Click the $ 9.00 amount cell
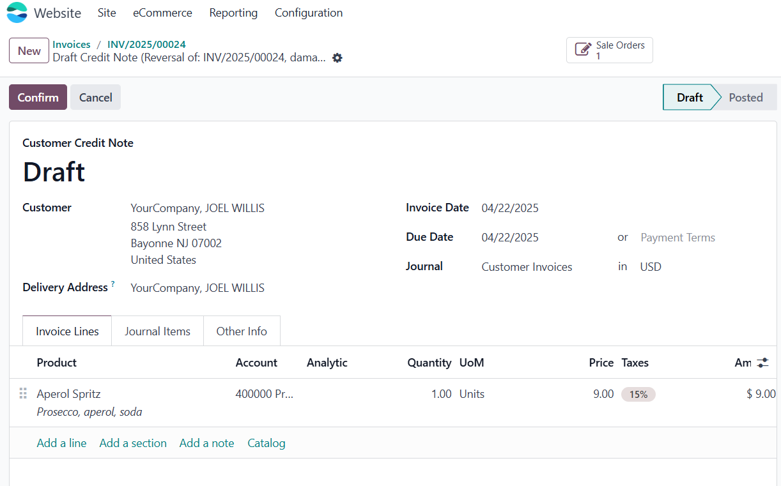The image size is (781, 486). click(761, 394)
